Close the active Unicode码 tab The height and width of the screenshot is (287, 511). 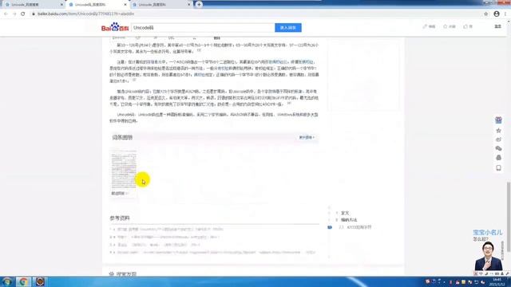click(125, 5)
